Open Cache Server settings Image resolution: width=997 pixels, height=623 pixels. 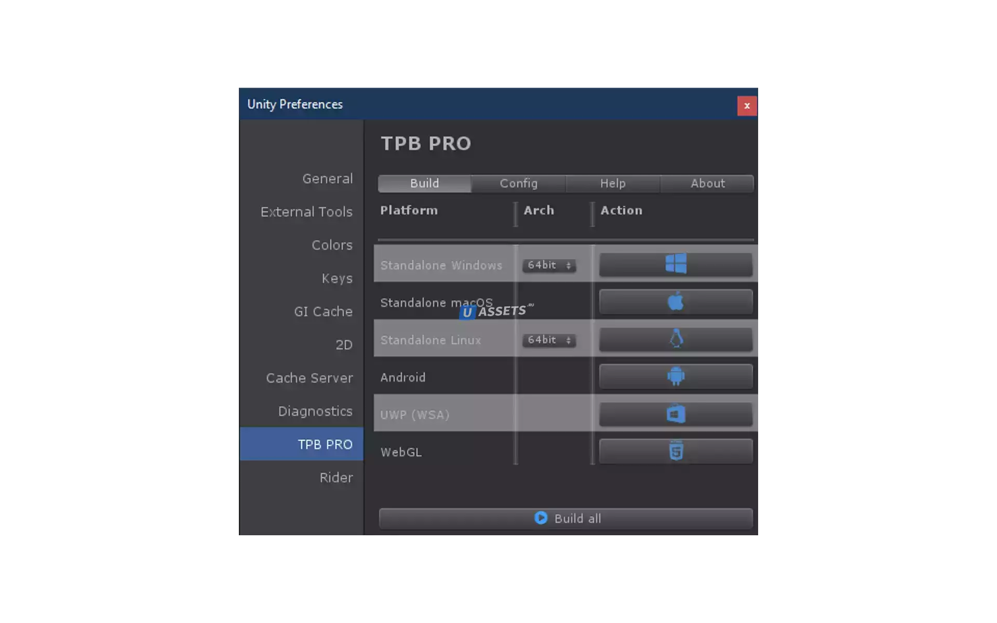[x=309, y=378]
